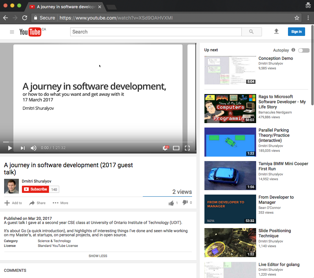Bookmark this page with star icon

click(x=297, y=18)
